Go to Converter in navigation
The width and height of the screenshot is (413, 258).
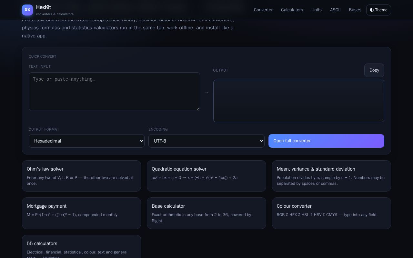coord(263,10)
